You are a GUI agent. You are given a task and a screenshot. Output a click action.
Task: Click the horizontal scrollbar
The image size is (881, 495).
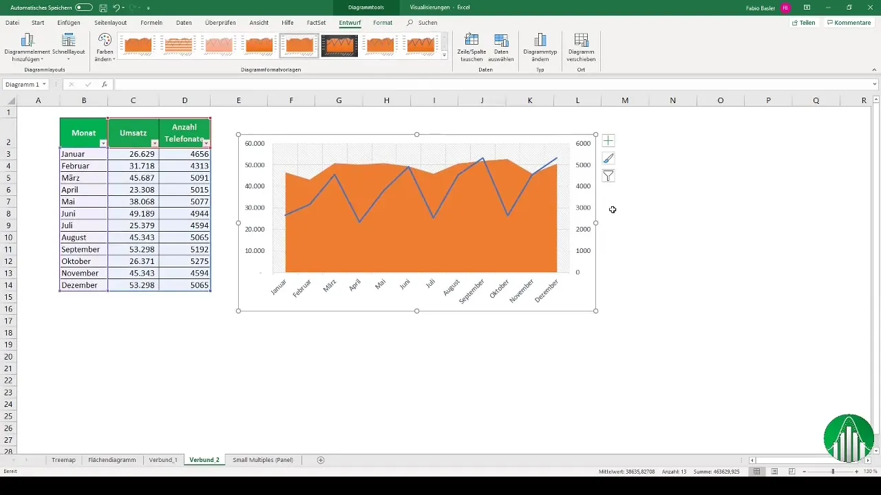pyautogui.click(x=809, y=460)
